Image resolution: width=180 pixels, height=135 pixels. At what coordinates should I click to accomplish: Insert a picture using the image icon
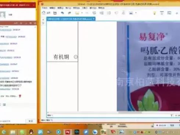point(131,13)
